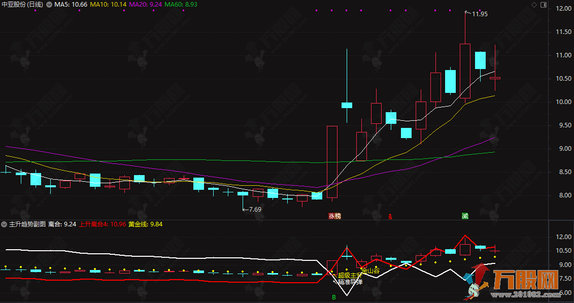Click the red S signal marker
Viewport: 574px width, 303px height.
[390, 216]
